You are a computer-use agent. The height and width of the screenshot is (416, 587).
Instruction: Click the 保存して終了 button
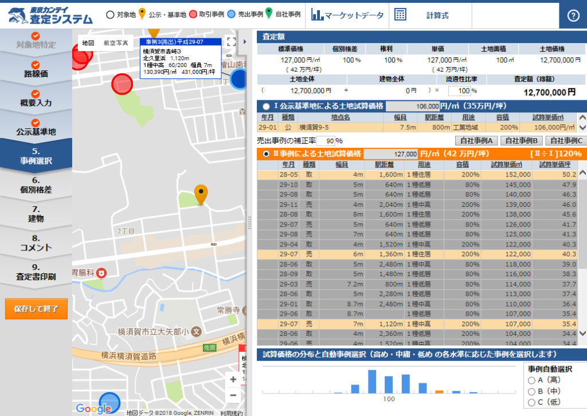[x=36, y=308]
